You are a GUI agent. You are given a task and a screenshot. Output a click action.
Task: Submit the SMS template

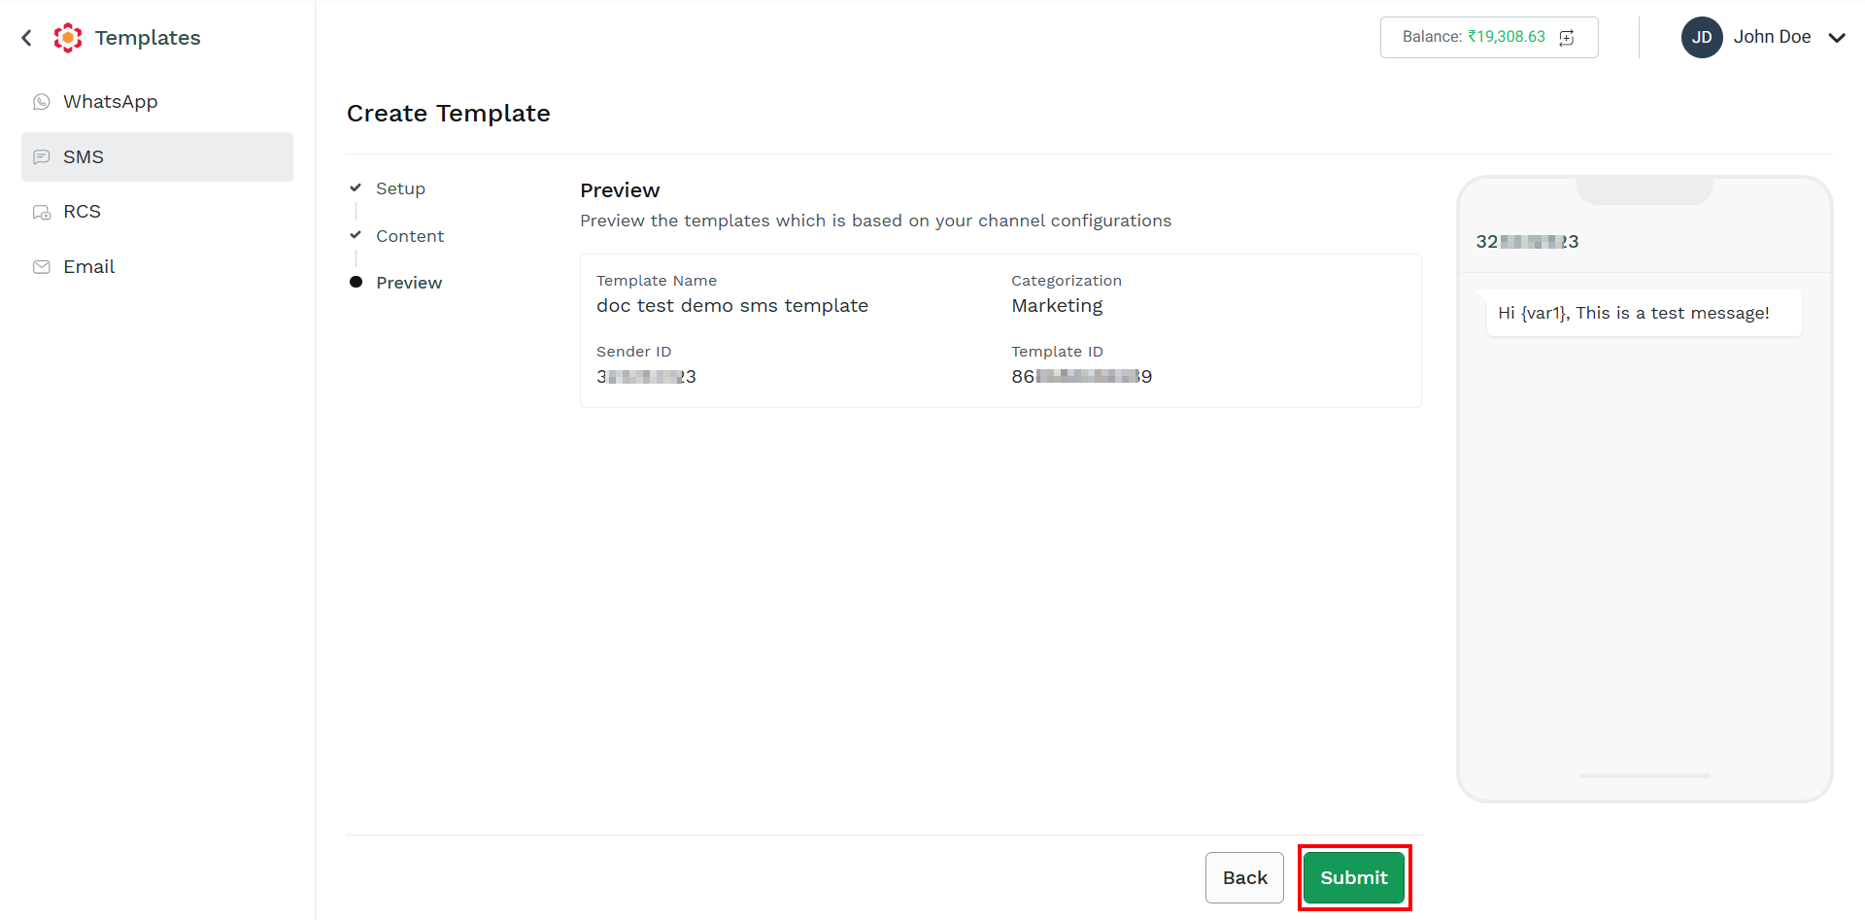coord(1354,877)
